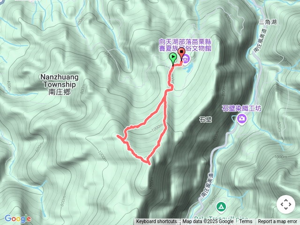The image size is (300, 225).
Task: Click the green start flag marker
Action: (x=173, y=59)
